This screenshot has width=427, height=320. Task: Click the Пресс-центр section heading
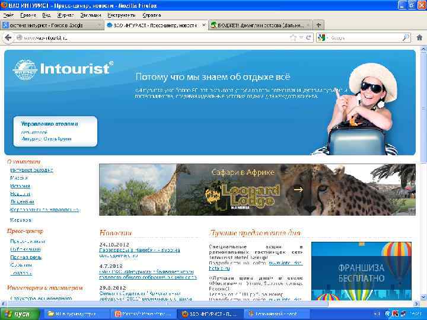25,231
